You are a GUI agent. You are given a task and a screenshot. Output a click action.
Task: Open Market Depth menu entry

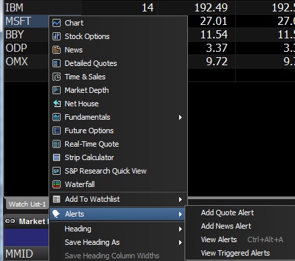click(x=119, y=90)
